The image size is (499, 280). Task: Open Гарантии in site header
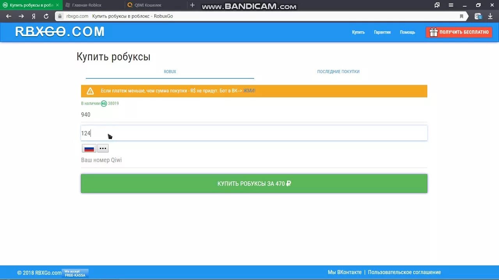pos(382,32)
